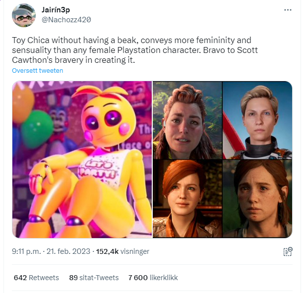View the 89 sitat-Tweets list

point(94,278)
